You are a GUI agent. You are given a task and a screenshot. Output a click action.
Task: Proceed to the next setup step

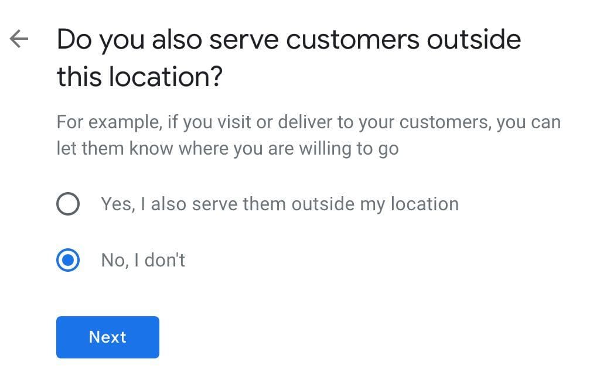tap(107, 337)
